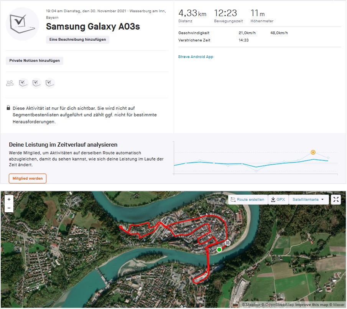Click the Improve this map link

pos(311,305)
